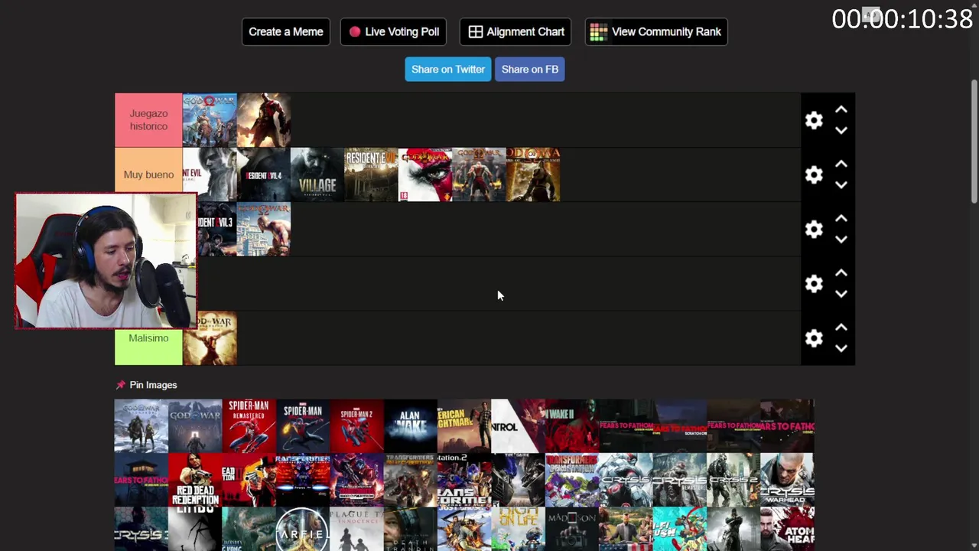Pick God of War Ragnarok snowy cover in pool
The width and height of the screenshot is (979, 551).
click(x=141, y=425)
